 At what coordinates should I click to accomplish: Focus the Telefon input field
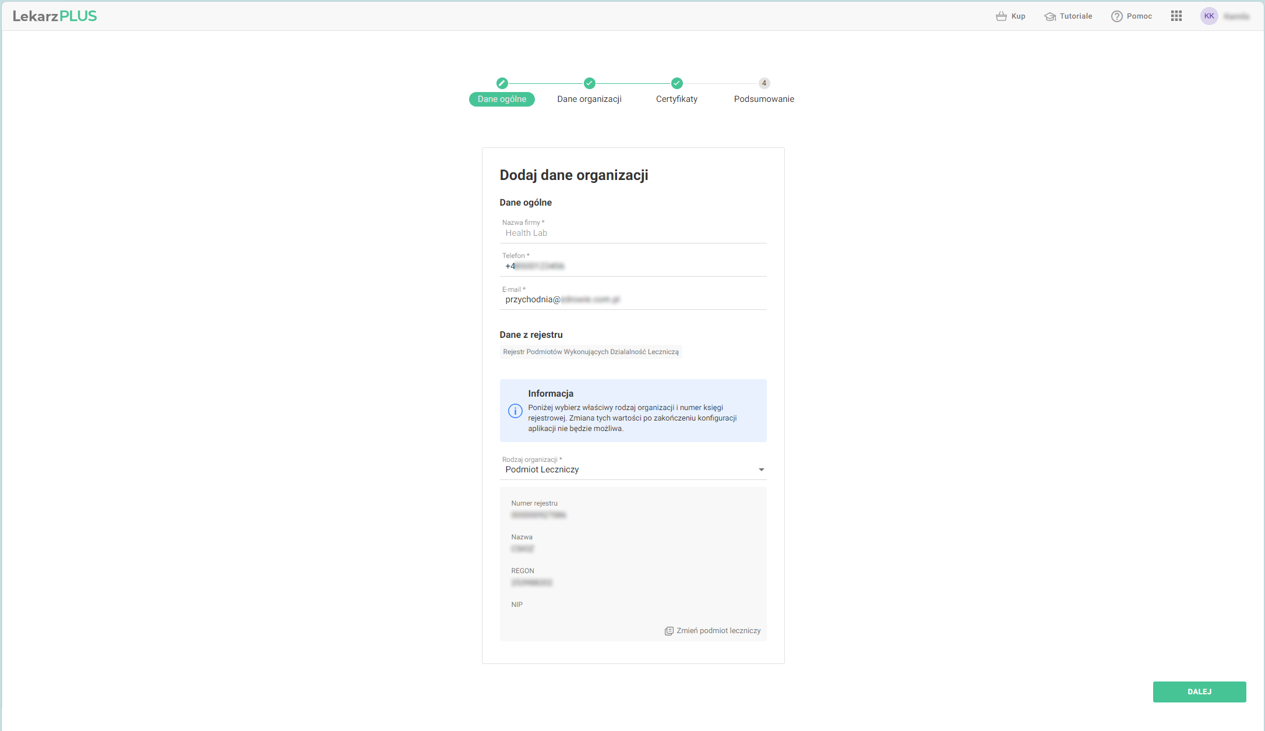(633, 267)
